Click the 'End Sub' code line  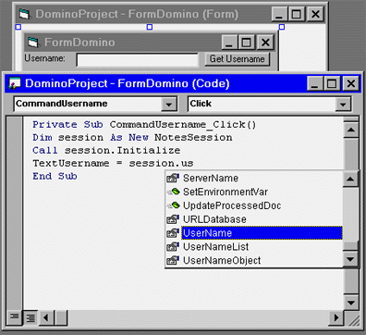pyautogui.click(x=55, y=177)
